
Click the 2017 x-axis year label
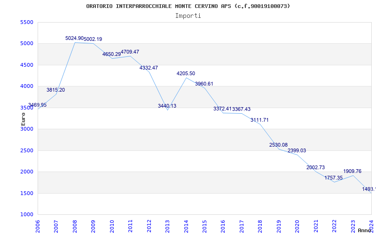[242, 227]
